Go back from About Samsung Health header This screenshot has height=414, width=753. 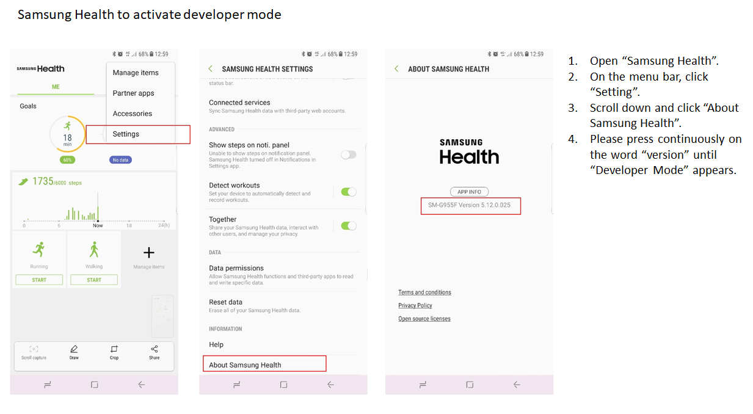(396, 69)
